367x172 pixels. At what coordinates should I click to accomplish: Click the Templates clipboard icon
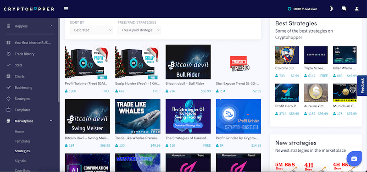9,110
